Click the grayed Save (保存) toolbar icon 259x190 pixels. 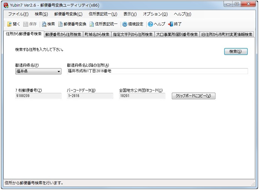pyautogui.click(x=26, y=24)
